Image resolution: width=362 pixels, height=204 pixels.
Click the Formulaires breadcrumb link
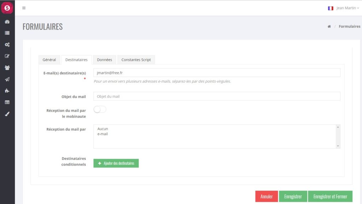pos(350,26)
